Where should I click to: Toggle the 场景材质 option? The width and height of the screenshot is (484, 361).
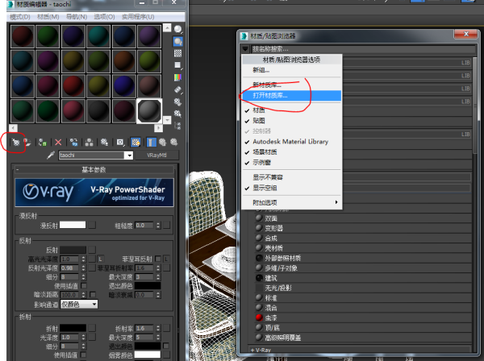point(291,152)
